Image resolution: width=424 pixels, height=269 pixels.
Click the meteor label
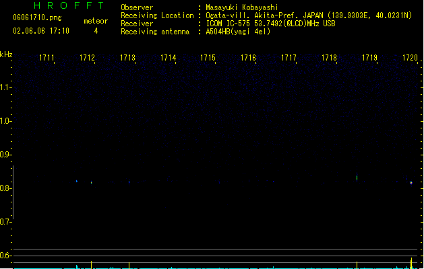pyautogui.click(x=96, y=21)
